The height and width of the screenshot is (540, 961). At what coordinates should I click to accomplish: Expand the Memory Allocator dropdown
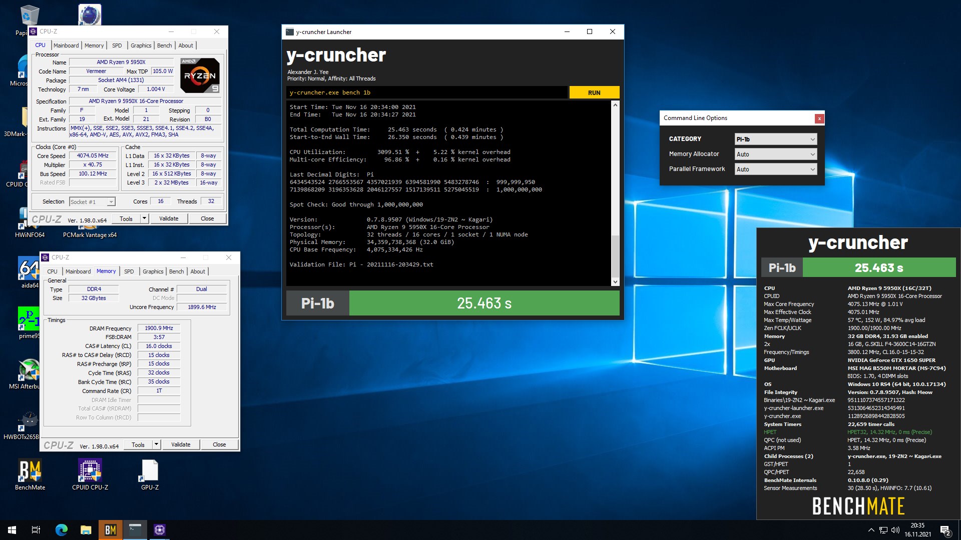click(x=776, y=154)
